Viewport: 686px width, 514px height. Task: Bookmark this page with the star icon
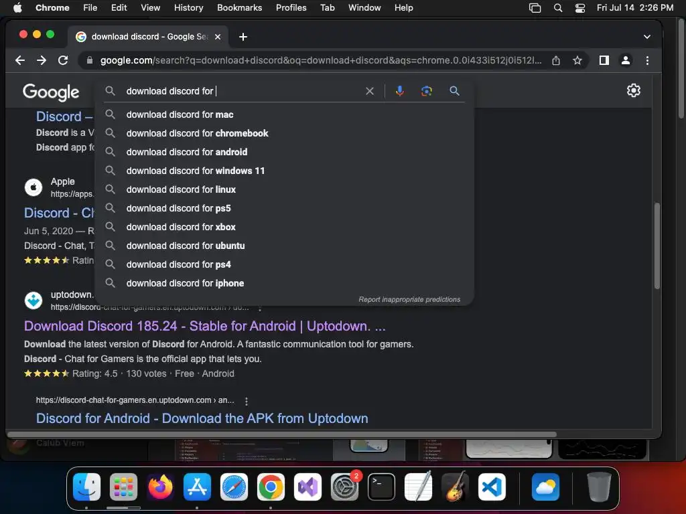point(577,60)
